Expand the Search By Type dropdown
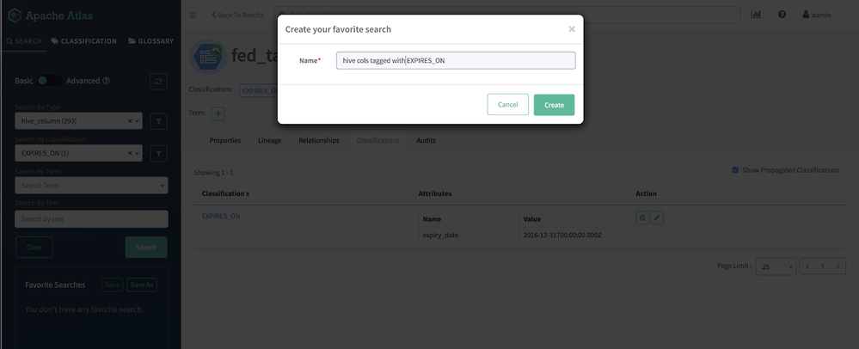 pyautogui.click(x=137, y=121)
